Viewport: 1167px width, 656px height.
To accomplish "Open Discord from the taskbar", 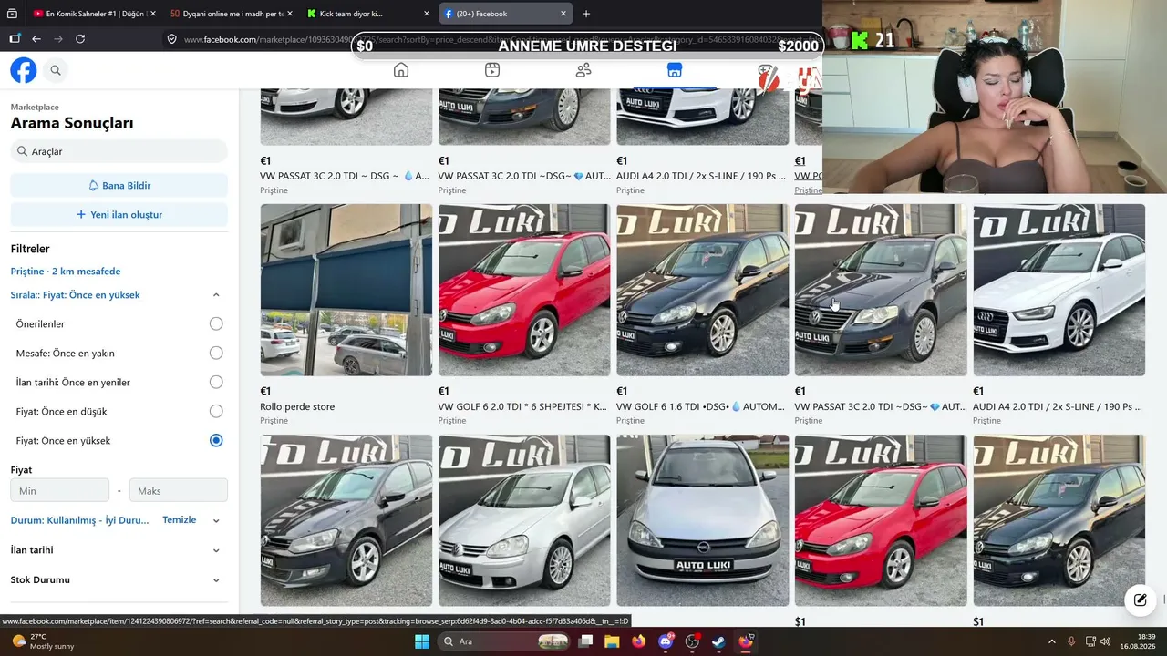I will tap(666, 641).
